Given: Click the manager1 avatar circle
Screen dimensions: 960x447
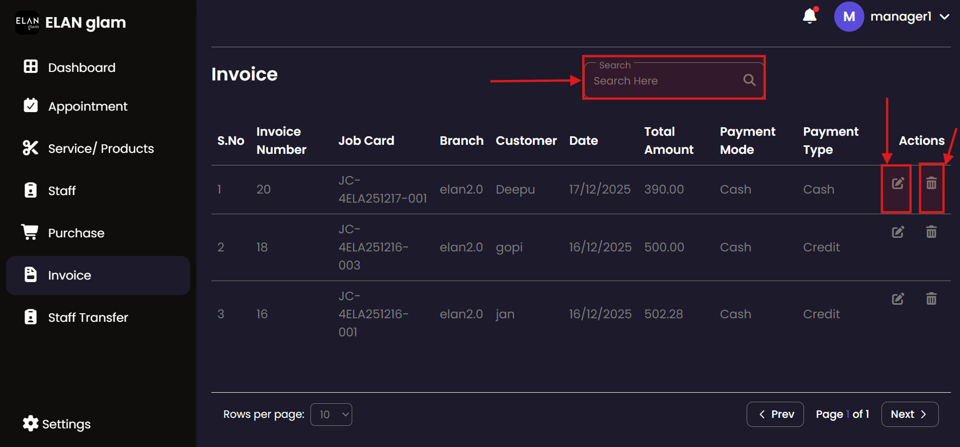Looking at the screenshot, I should click(x=849, y=17).
